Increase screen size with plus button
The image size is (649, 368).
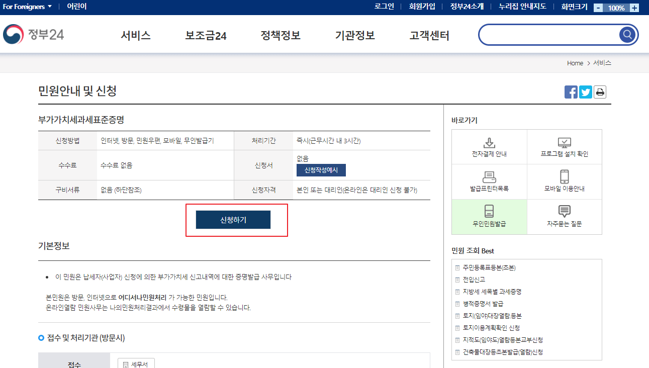pyautogui.click(x=634, y=8)
